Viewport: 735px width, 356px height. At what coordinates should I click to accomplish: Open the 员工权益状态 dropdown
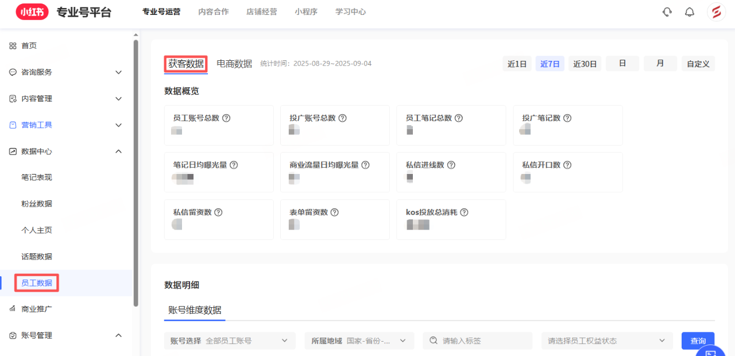(607, 340)
